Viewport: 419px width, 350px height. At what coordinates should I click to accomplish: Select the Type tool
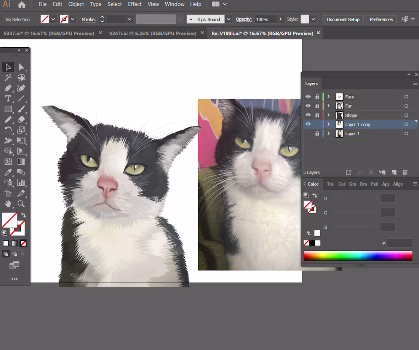click(8, 99)
